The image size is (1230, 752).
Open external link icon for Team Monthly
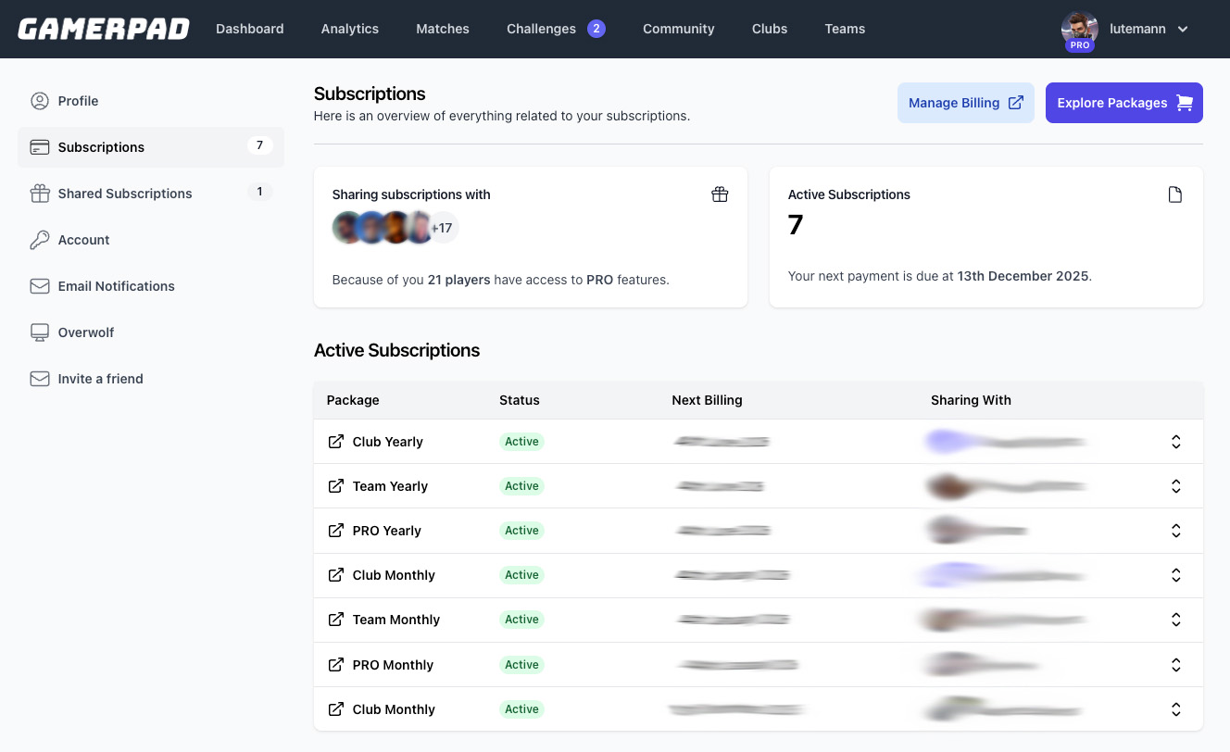click(336, 620)
